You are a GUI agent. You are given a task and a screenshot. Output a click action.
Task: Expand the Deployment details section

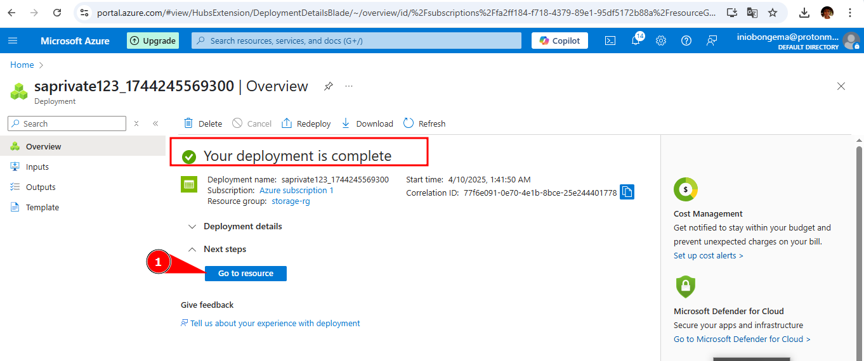click(x=235, y=226)
